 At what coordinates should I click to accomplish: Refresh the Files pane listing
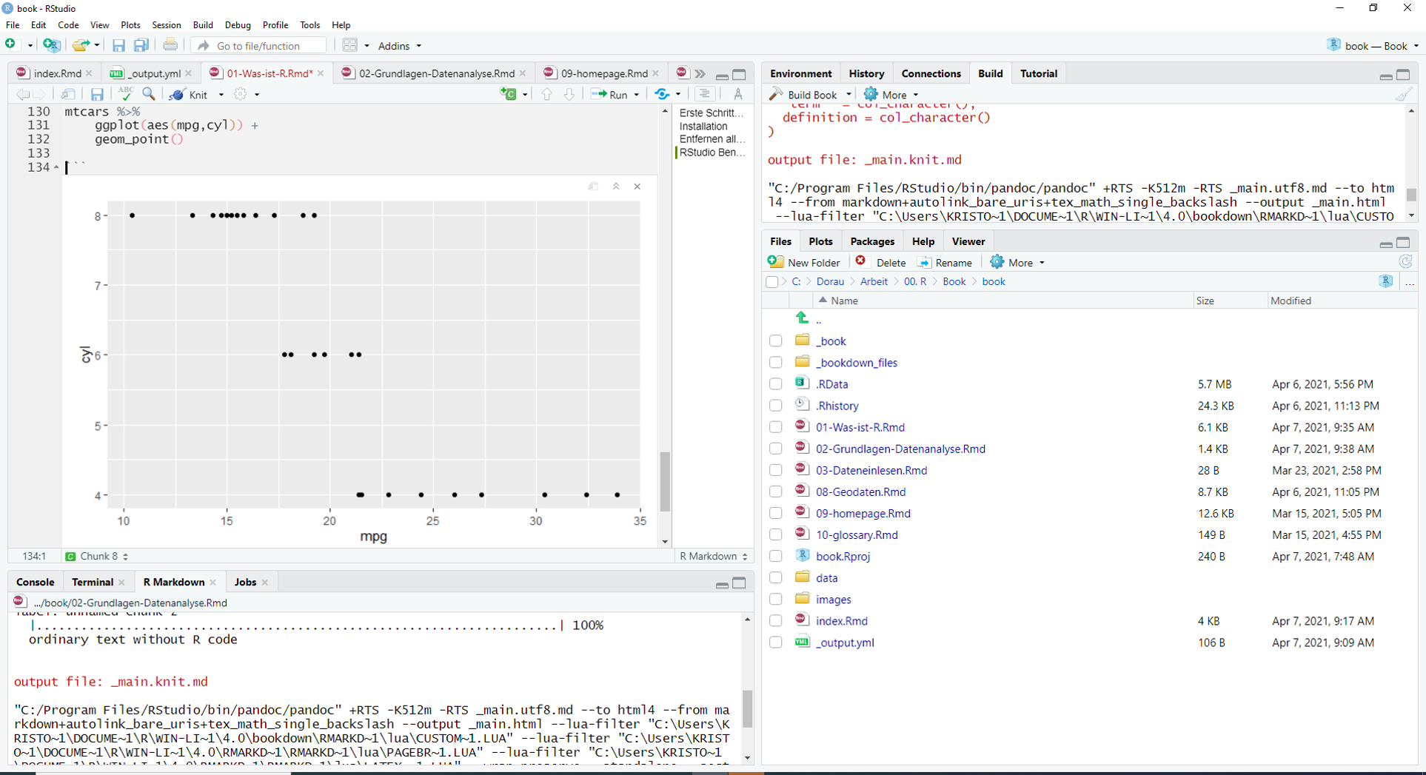[x=1405, y=262]
